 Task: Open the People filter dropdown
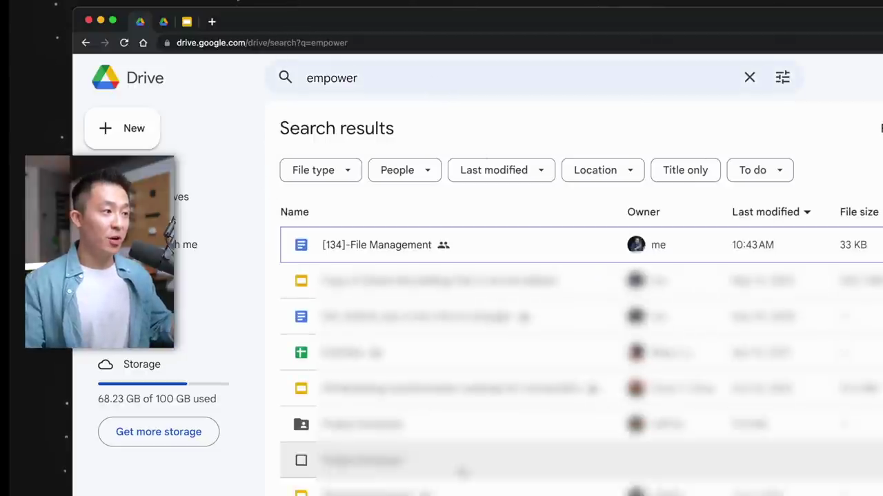tap(405, 170)
